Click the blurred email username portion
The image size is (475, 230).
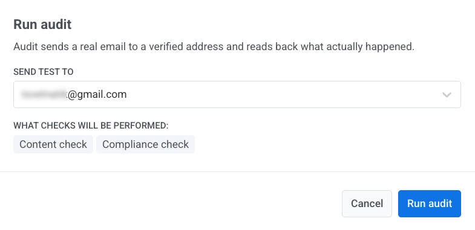tap(44, 94)
